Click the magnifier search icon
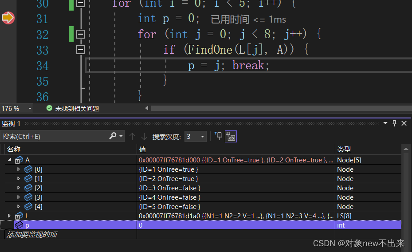 [113, 136]
